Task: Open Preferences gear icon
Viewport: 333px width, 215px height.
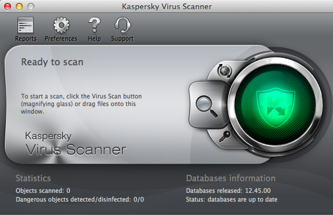Action: coord(61,29)
